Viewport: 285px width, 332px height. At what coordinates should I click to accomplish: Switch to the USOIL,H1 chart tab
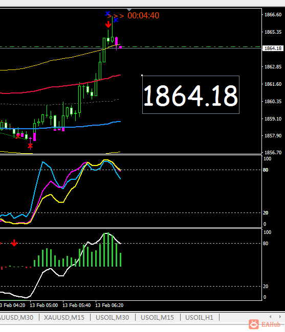[x=200, y=317]
